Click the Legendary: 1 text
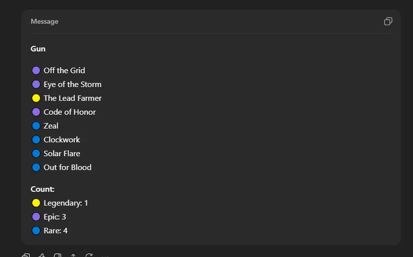This screenshot has height=257, width=413. [65, 203]
